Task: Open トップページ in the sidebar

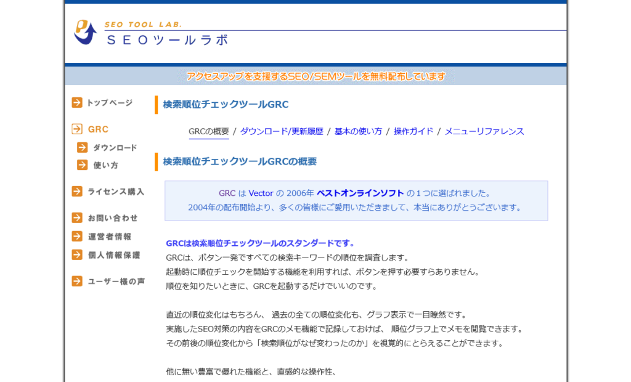Action: [x=110, y=103]
